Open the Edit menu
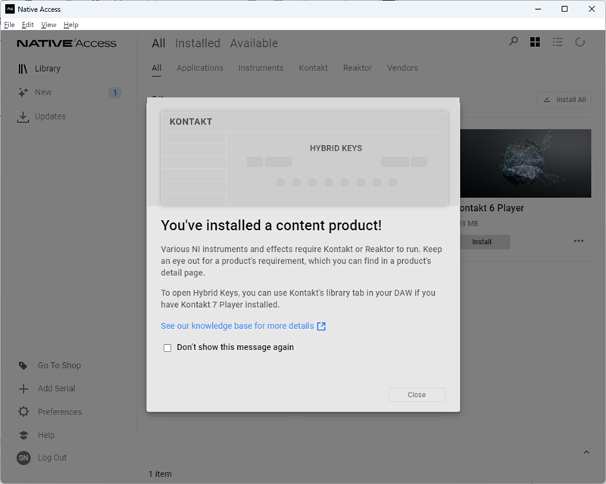 pyautogui.click(x=27, y=25)
